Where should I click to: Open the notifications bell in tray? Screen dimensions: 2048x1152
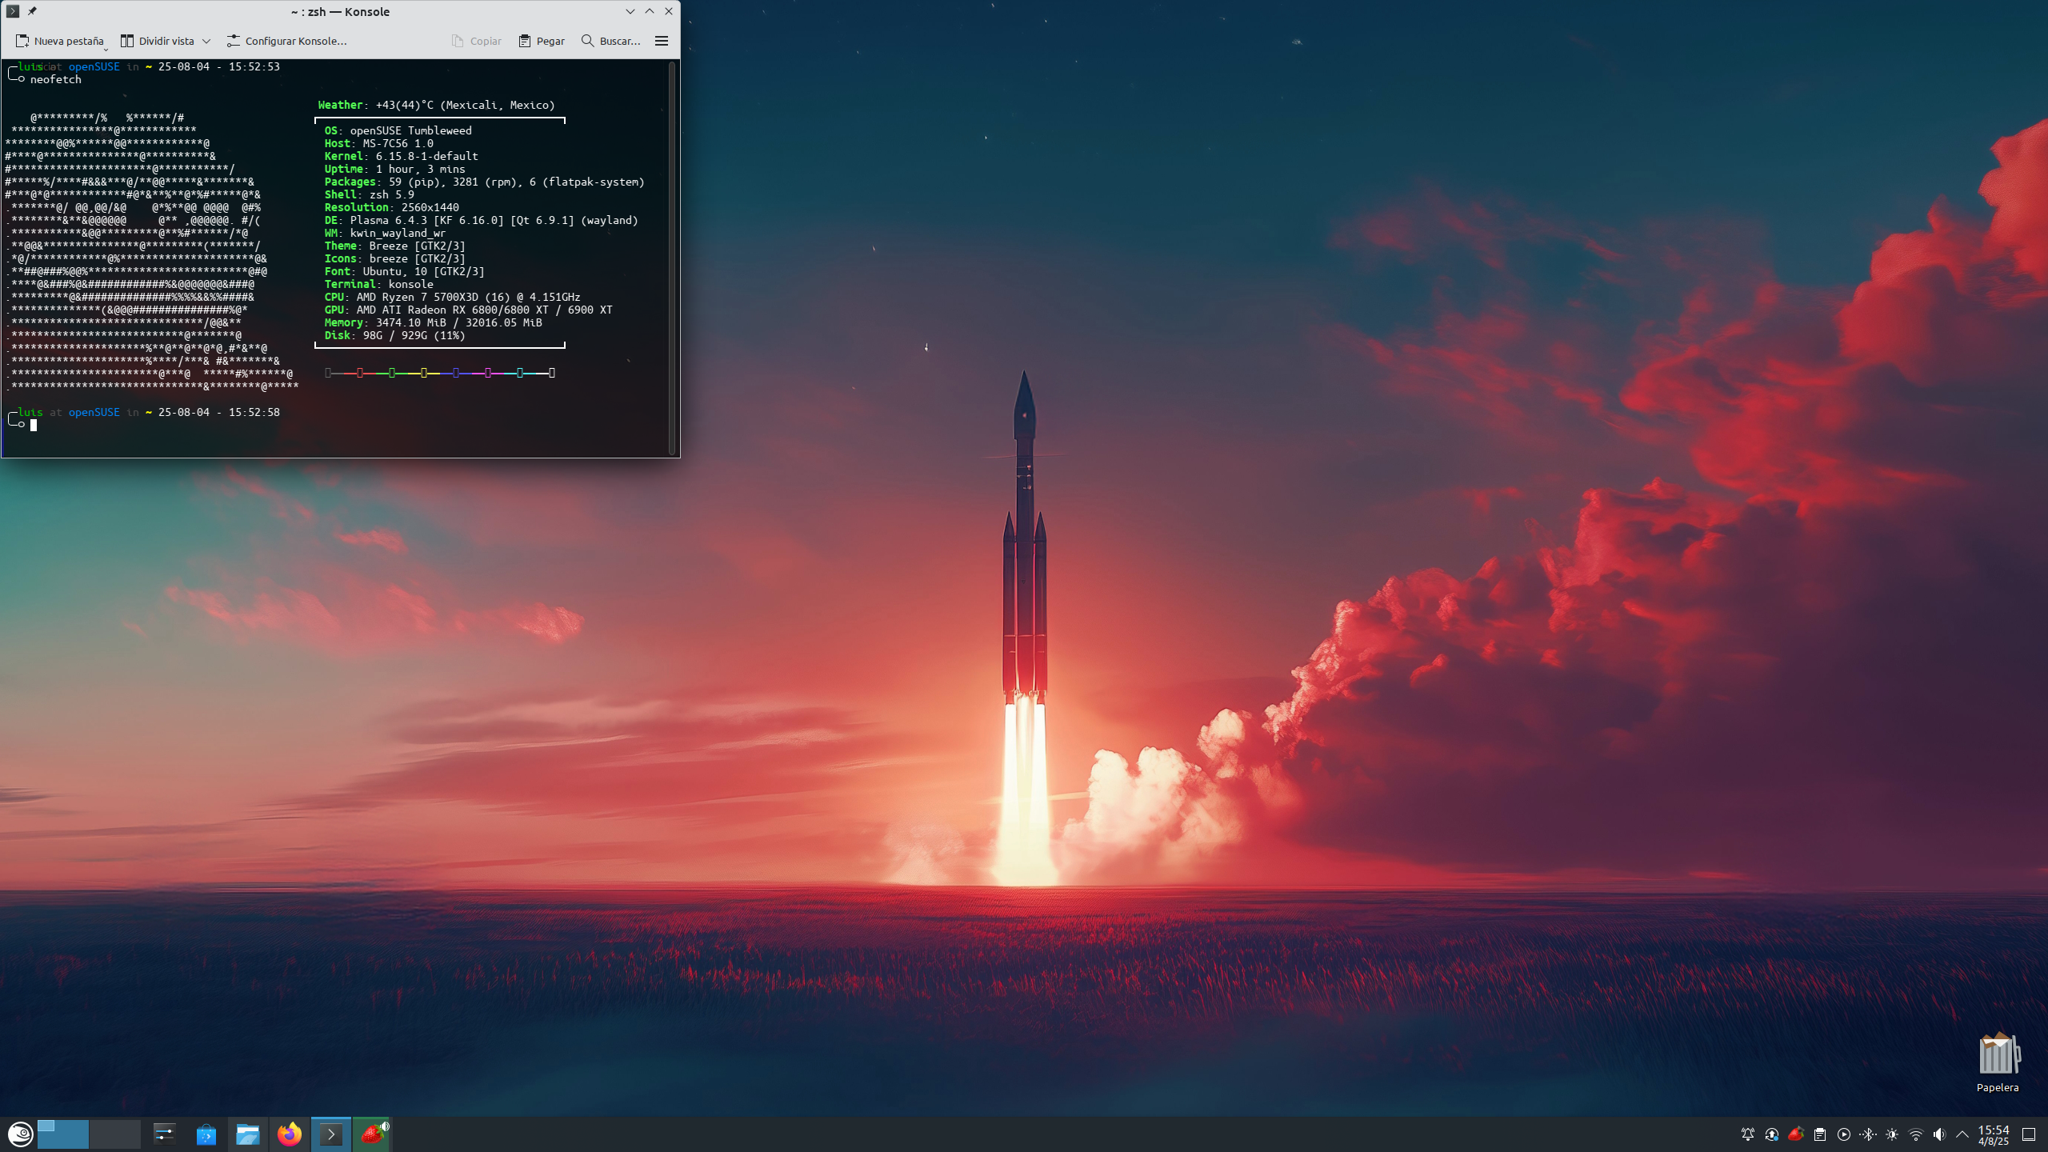pyautogui.click(x=1748, y=1134)
